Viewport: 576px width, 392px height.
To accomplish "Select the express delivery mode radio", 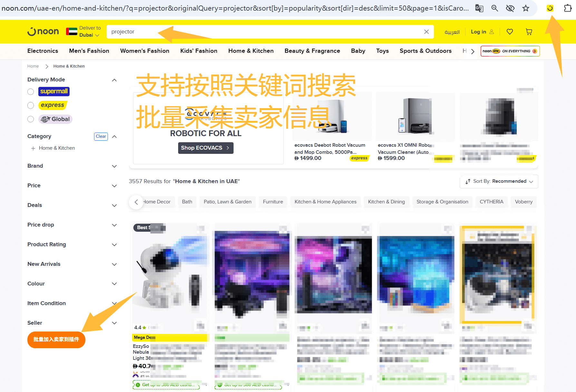I will pyautogui.click(x=31, y=105).
